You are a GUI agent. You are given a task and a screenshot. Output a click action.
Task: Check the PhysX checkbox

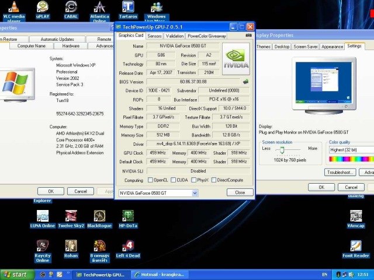click(x=193, y=180)
